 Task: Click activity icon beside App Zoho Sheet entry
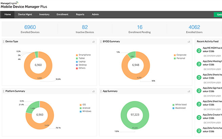[199, 104]
